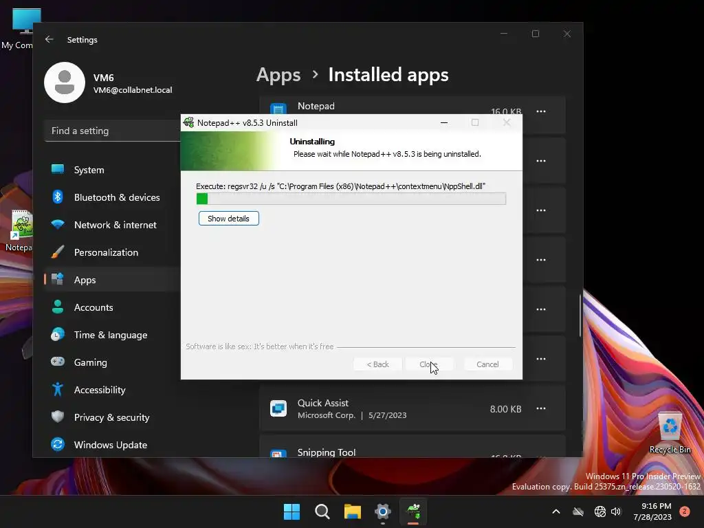Click the Settings gear taskbar icon

[383, 511]
